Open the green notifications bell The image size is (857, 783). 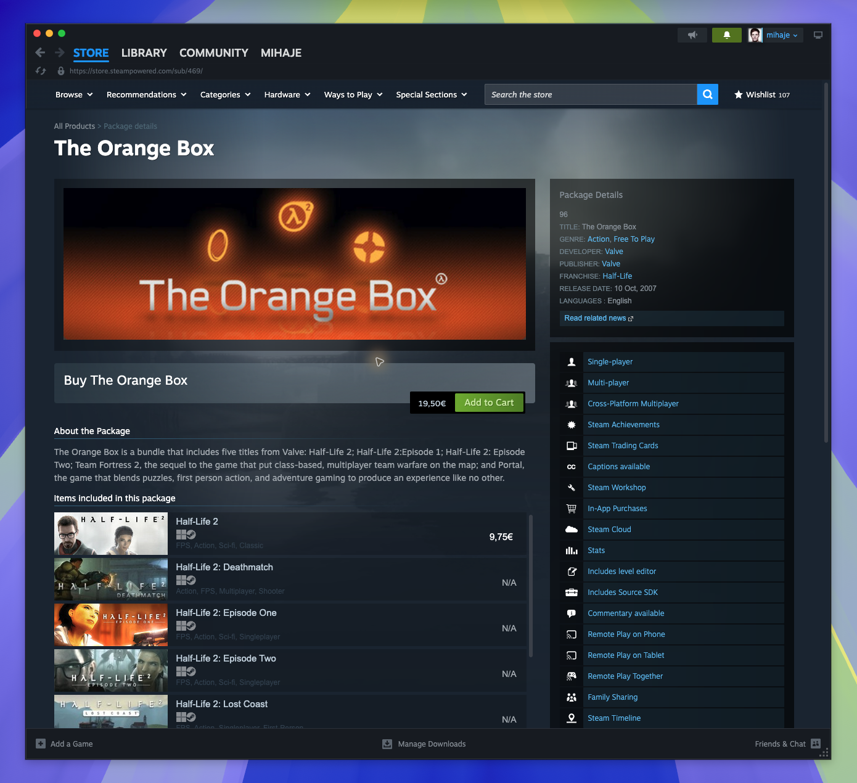727,35
